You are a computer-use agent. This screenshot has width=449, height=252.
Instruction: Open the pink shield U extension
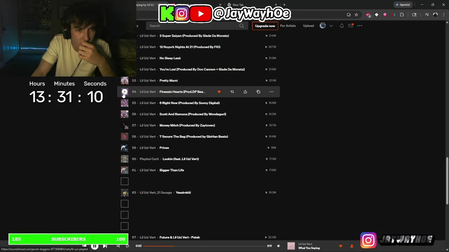point(385,15)
